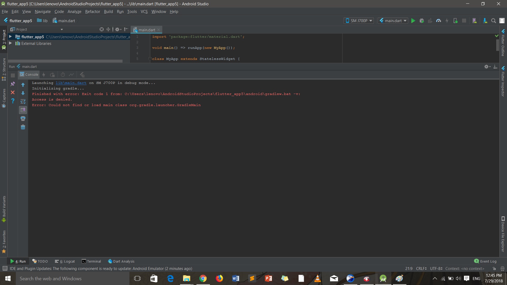Follow the lib\main.dart link in console

click(x=71, y=83)
